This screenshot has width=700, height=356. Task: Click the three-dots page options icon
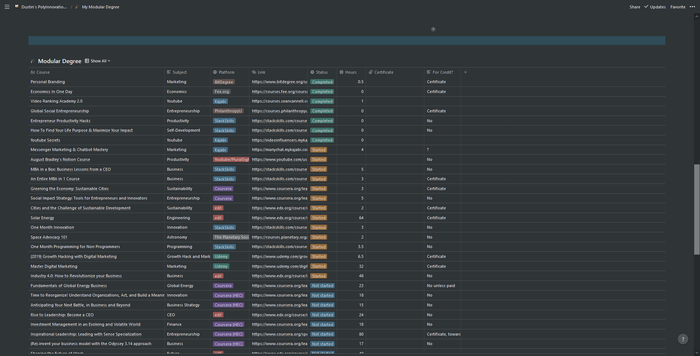(692, 7)
